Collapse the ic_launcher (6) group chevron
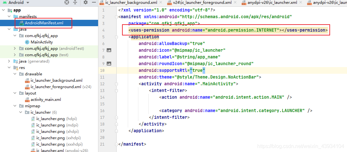This screenshot has width=347, height=152. pyautogui.click(x=20, y=112)
